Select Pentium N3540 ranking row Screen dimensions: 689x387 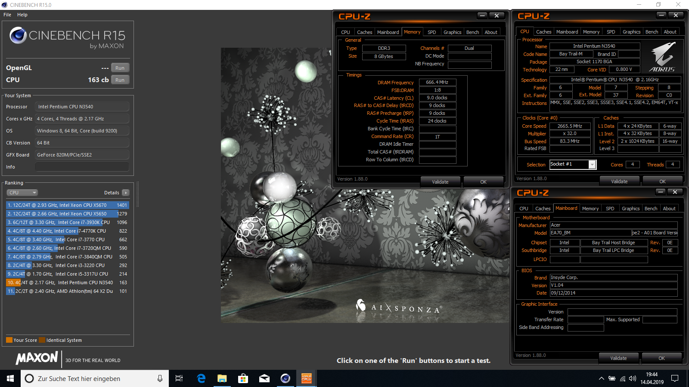tap(68, 283)
